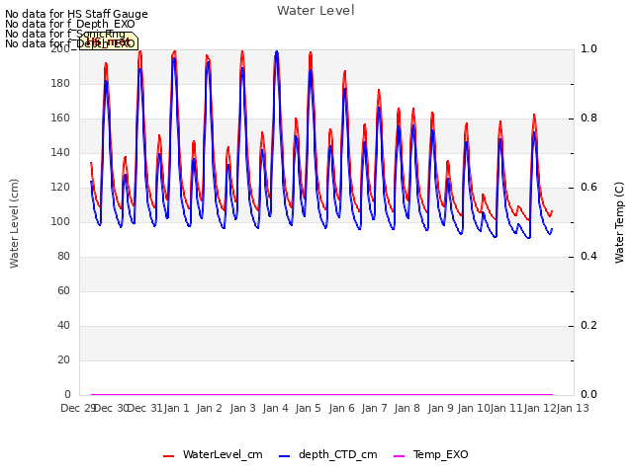Click the Jan 9 x-axis tick label
The width and height of the screenshot is (633, 474).
pos(440,408)
